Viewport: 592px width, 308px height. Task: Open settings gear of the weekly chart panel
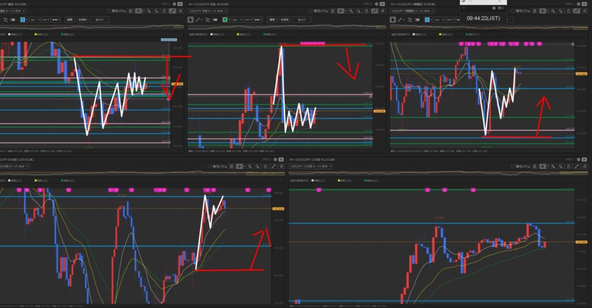[x=175, y=4]
